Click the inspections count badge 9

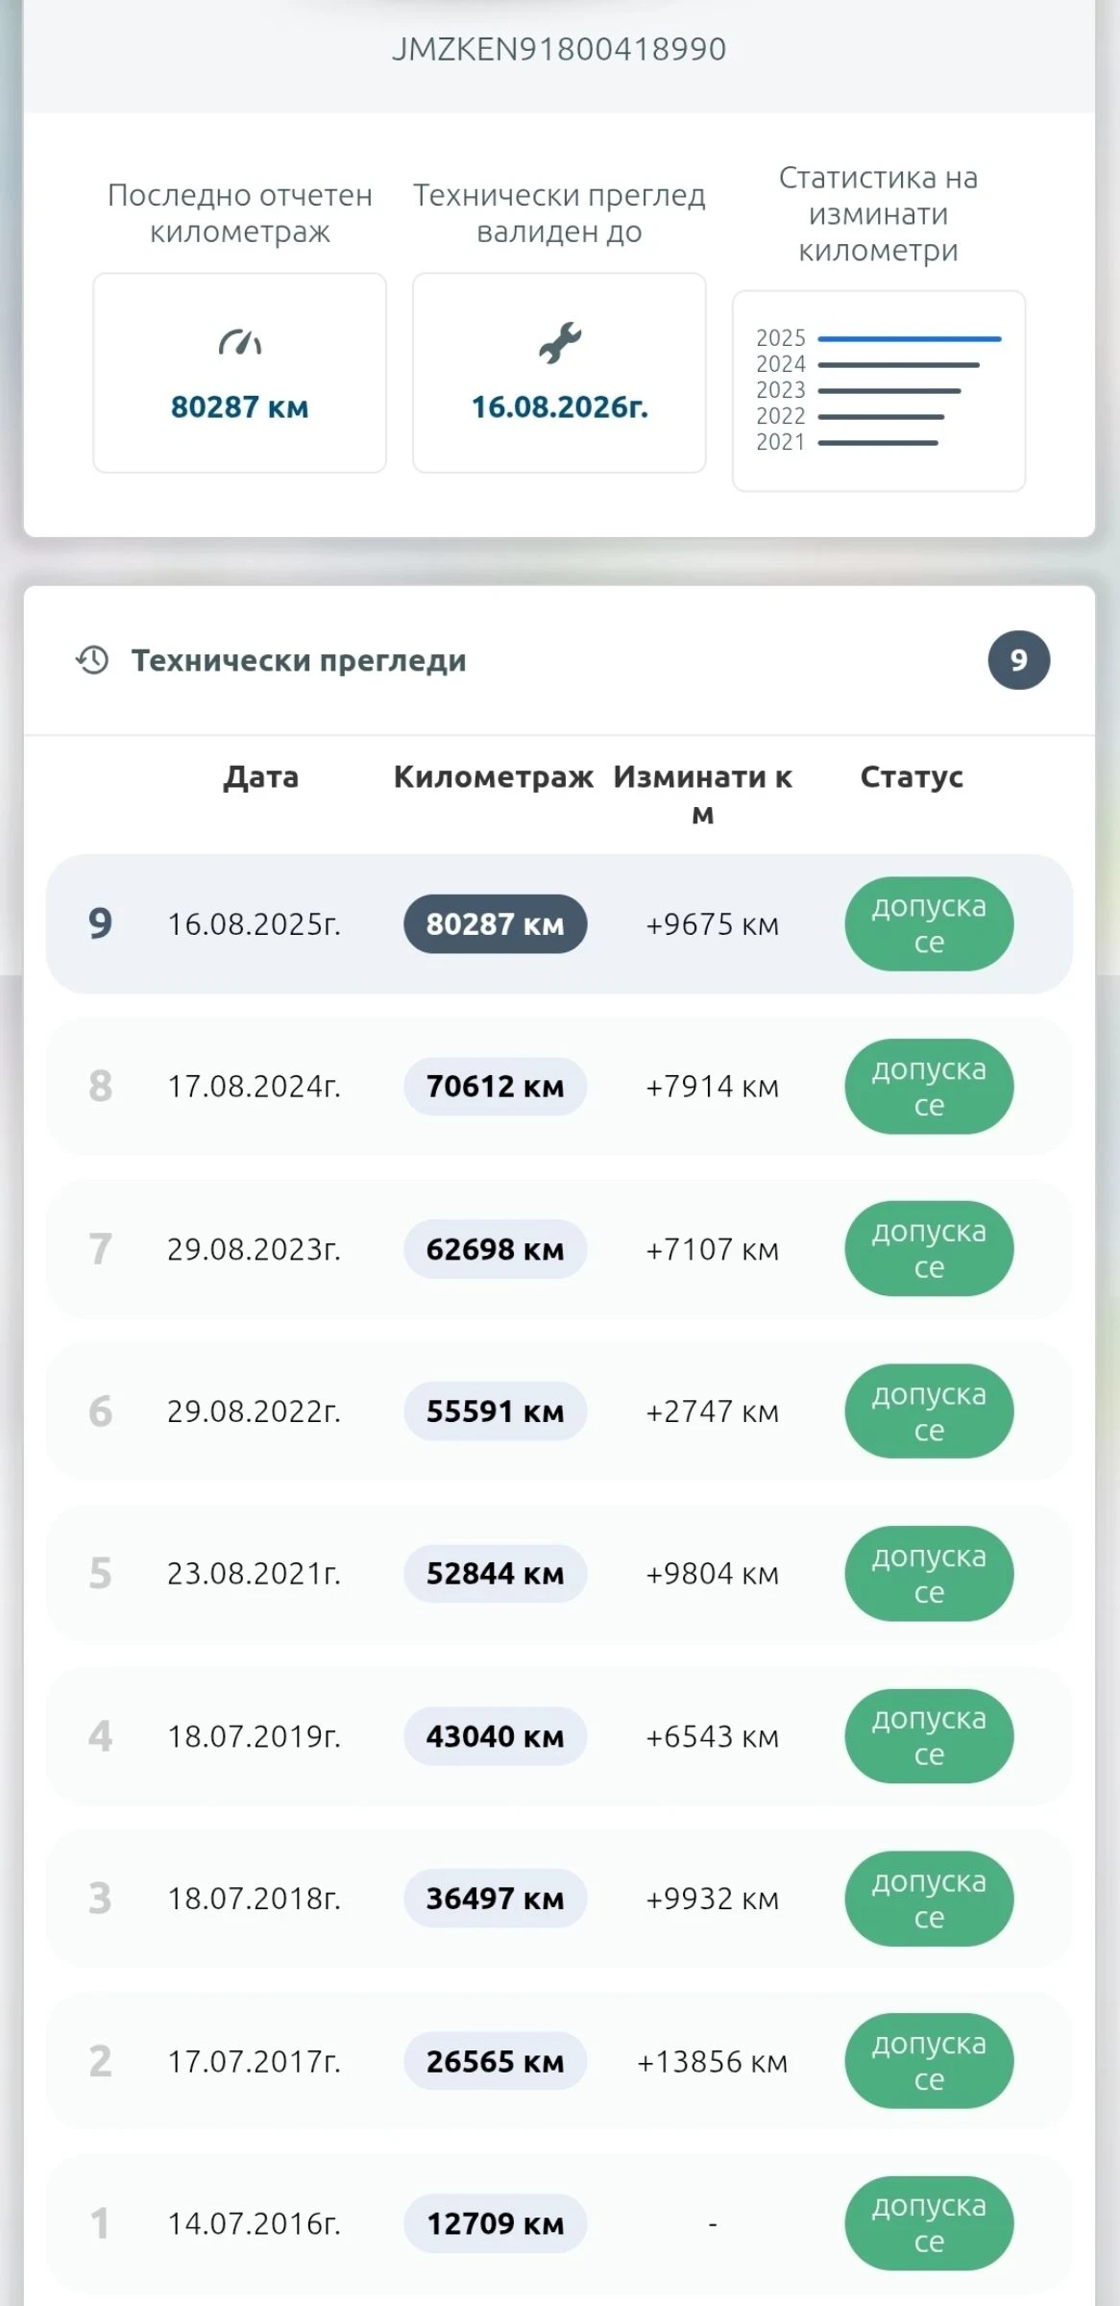click(x=1018, y=660)
